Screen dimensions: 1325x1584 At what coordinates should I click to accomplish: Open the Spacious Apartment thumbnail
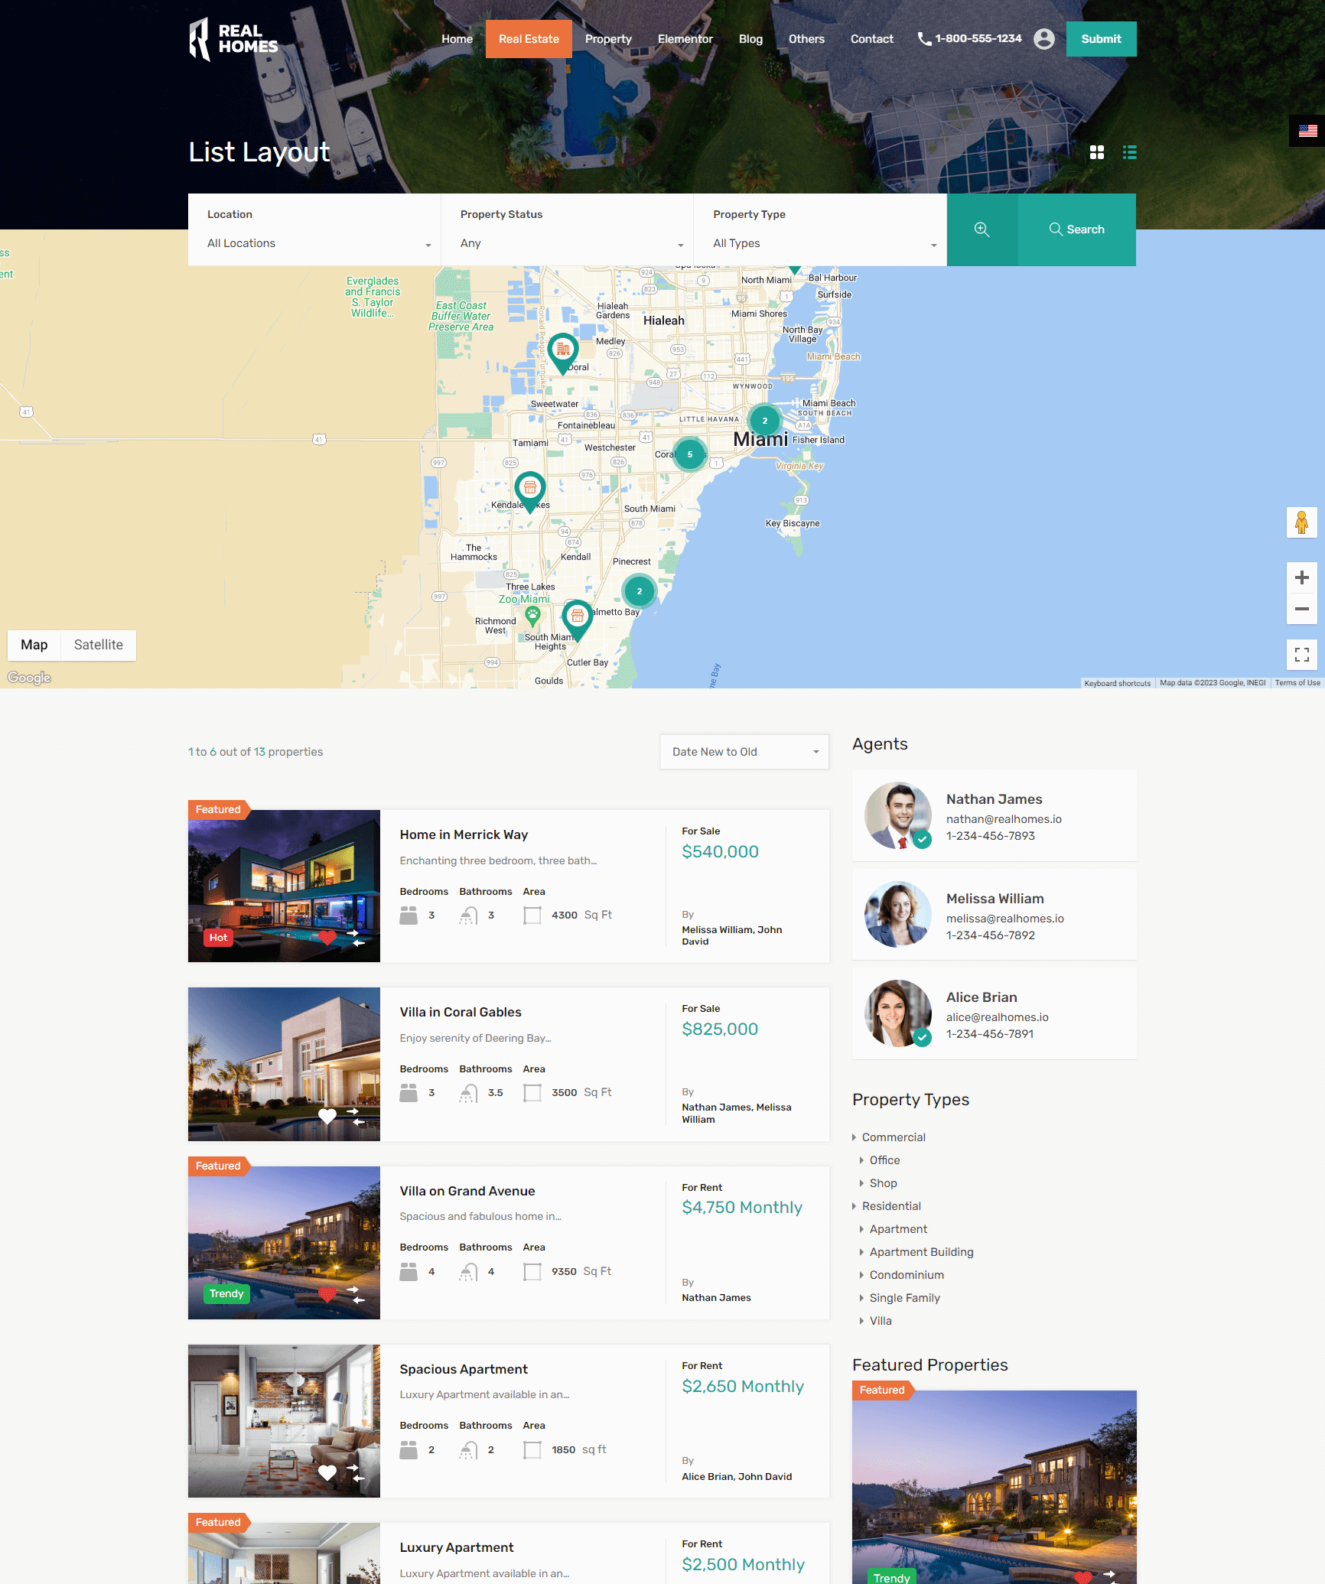click(x=284, y=1421)
